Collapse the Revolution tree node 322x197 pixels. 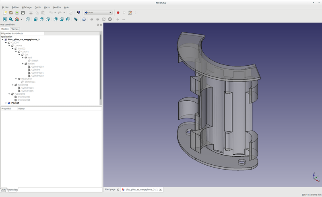pos(16,79)
